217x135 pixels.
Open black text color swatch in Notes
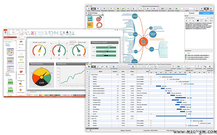[198, 21]
